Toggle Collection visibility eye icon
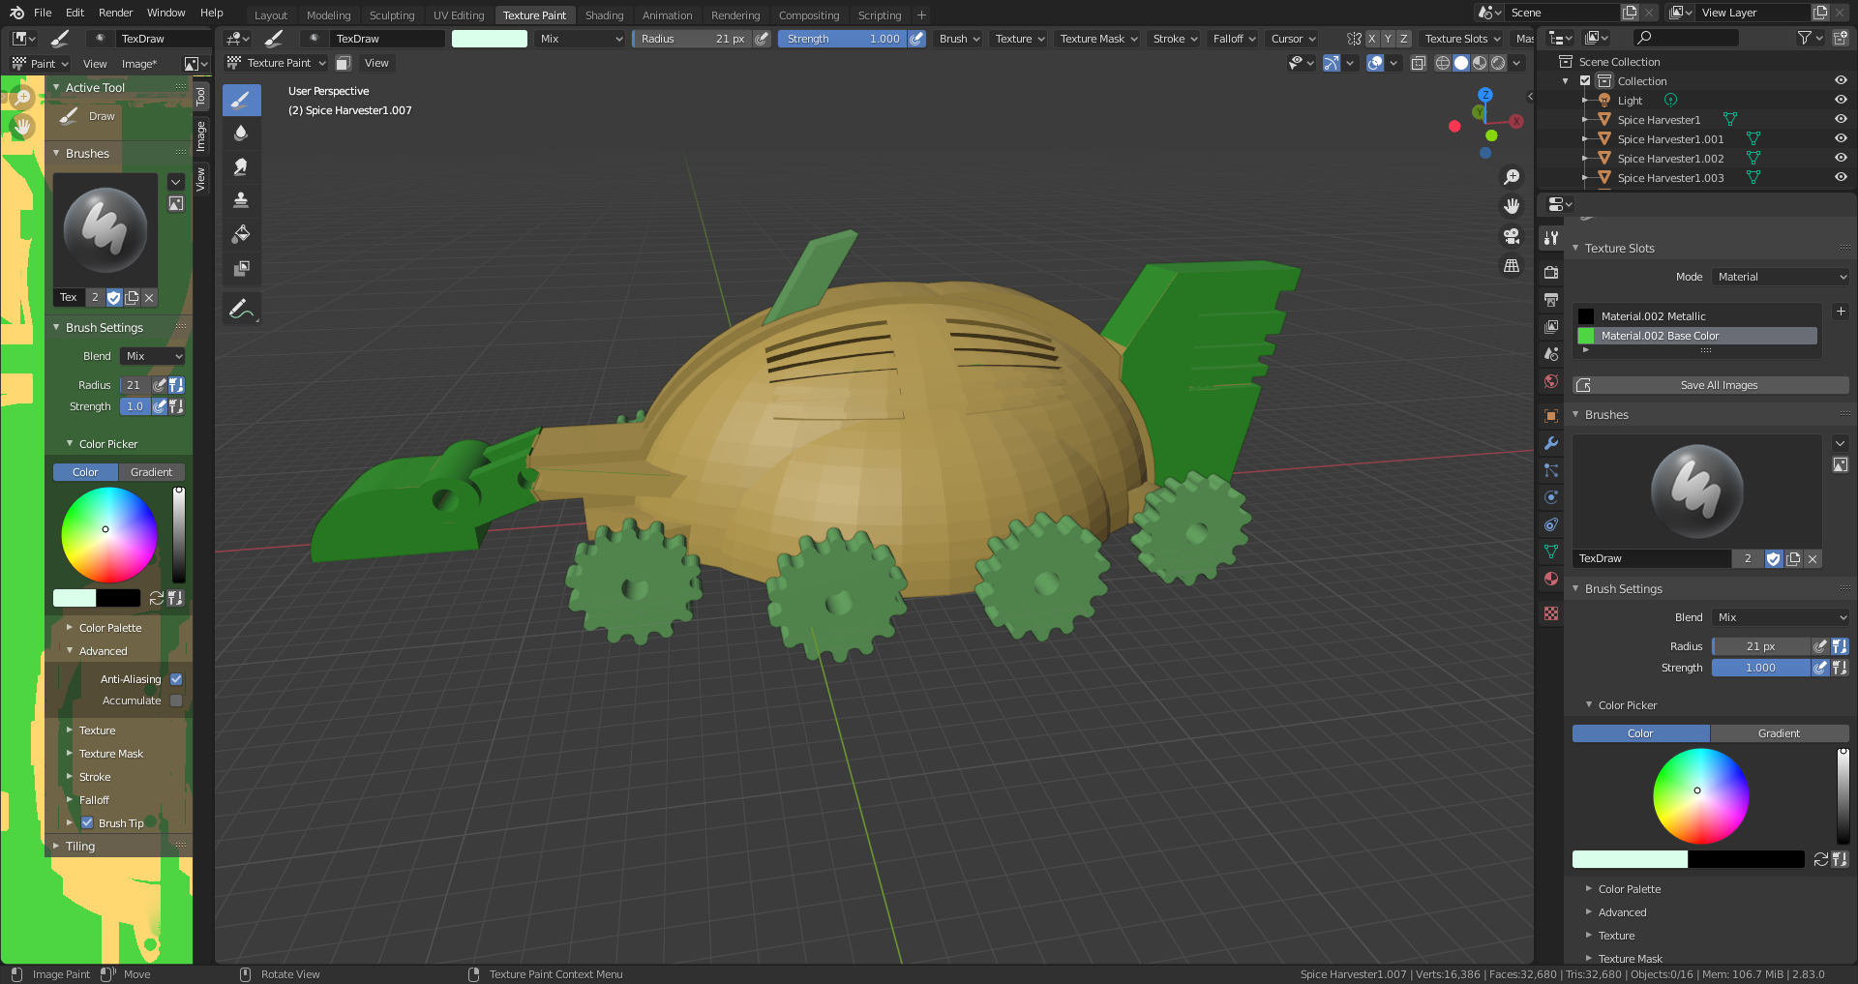Image resolution: width=1858 pixels, height=984 pixels. pyautogui.click(x=1841, y=81)
